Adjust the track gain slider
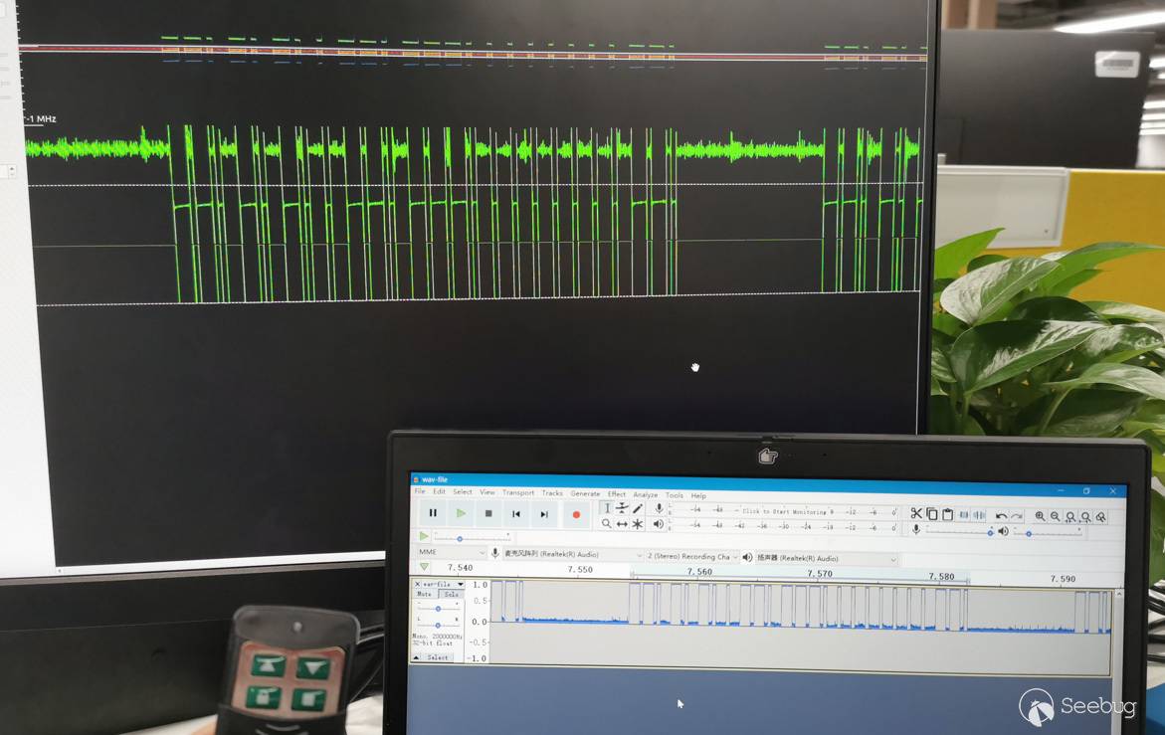1165x735 pixels. (439, 608)
